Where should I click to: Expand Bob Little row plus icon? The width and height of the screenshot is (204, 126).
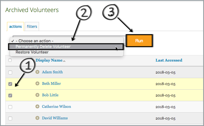[37, 95]
